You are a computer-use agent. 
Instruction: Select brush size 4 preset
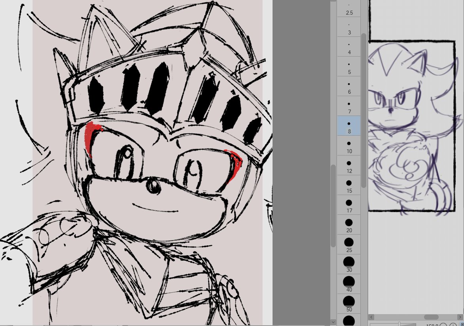pyautogui.click(x=349, y=47)
